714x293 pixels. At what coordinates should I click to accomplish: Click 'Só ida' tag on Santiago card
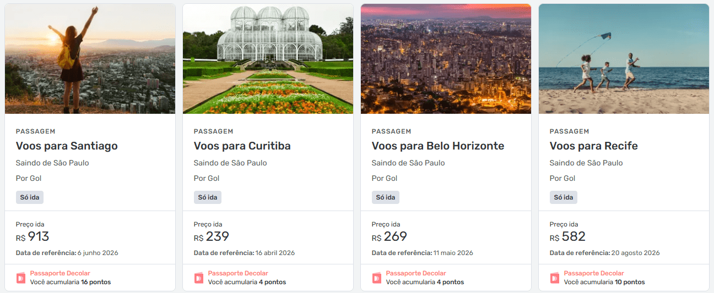pos(30,197)
